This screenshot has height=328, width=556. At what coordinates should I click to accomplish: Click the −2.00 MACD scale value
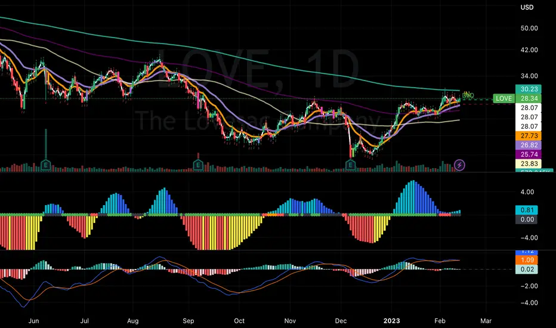(529, 286)
